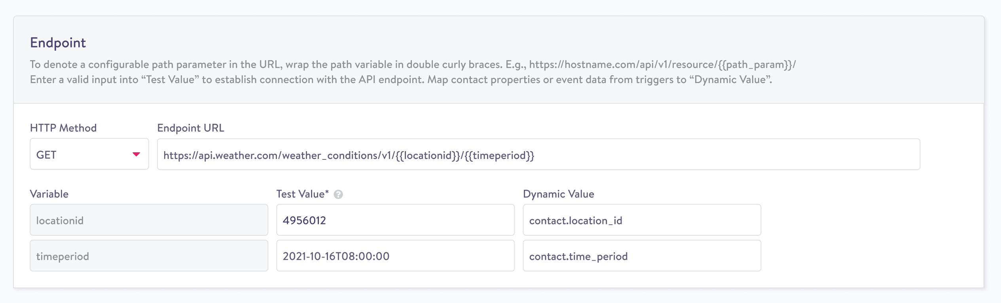
Task: Select the GET text in the method box
Action: point(46,155)
